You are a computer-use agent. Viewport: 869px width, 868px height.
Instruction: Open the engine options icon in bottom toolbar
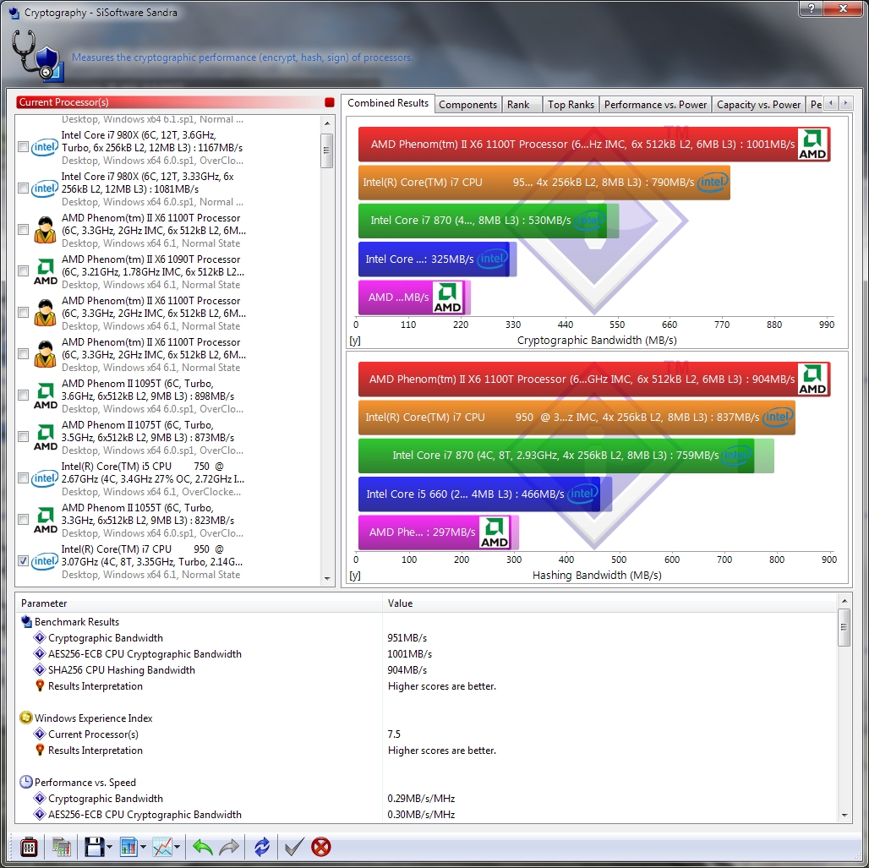point(29,846)
